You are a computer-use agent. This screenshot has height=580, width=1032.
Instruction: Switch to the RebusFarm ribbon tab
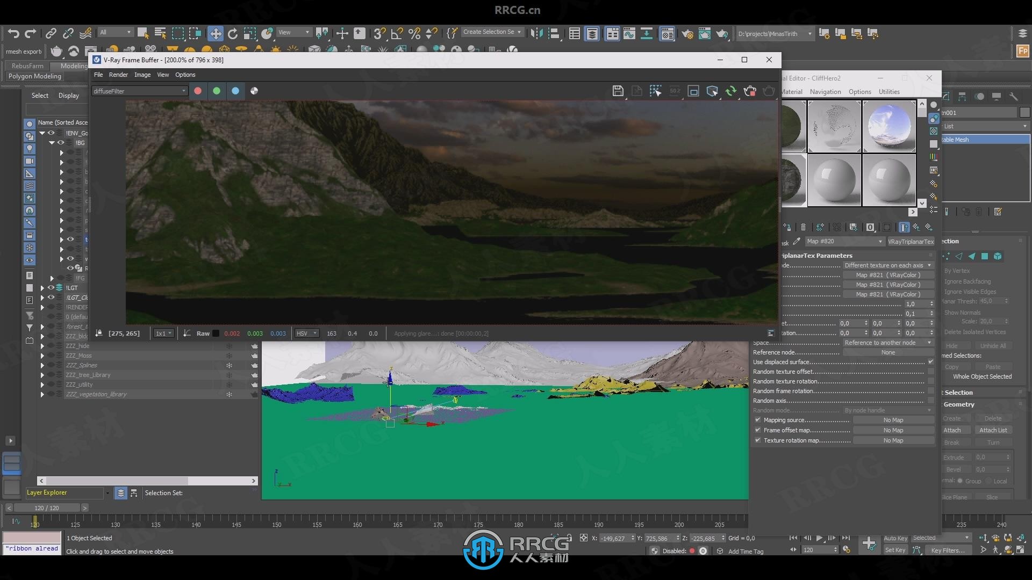click(x=27, y=66)
